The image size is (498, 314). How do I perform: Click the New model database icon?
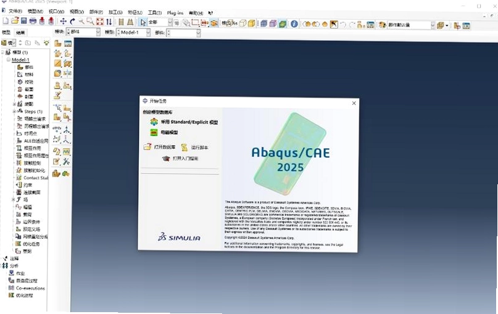coord(6,21)
